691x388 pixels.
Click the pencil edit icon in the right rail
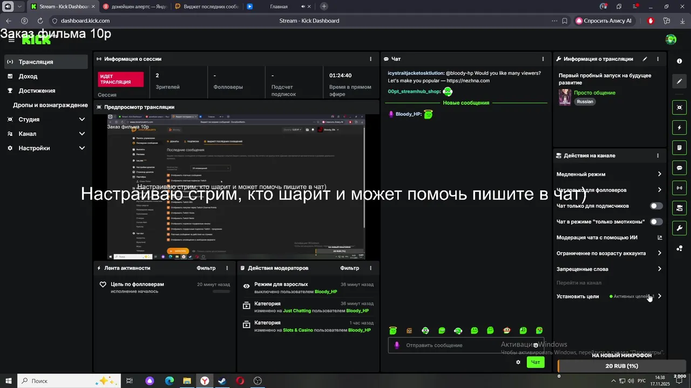(679, 81)
